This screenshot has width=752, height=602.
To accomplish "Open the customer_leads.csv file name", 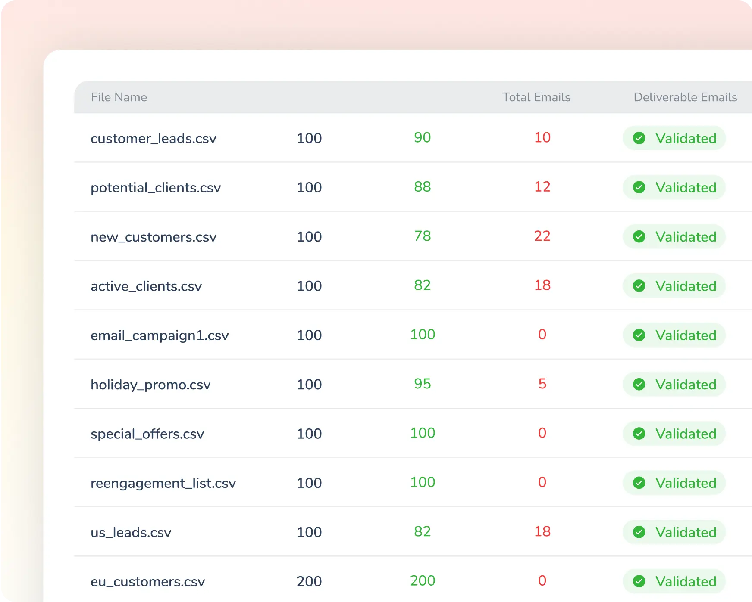I will coord(153,139).
